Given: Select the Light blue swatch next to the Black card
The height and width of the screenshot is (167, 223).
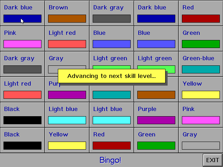Looking at the screenshot, I should [x=67, y=120].
